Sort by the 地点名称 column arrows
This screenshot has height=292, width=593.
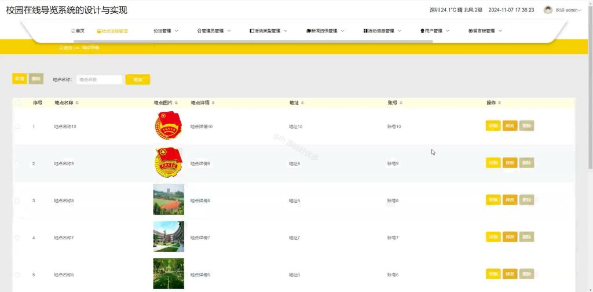(77, 103)
